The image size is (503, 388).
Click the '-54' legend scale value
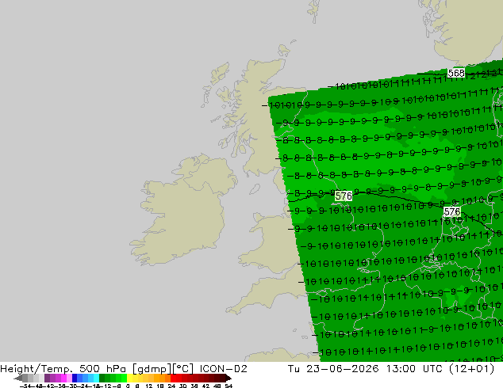click(25, 386)
